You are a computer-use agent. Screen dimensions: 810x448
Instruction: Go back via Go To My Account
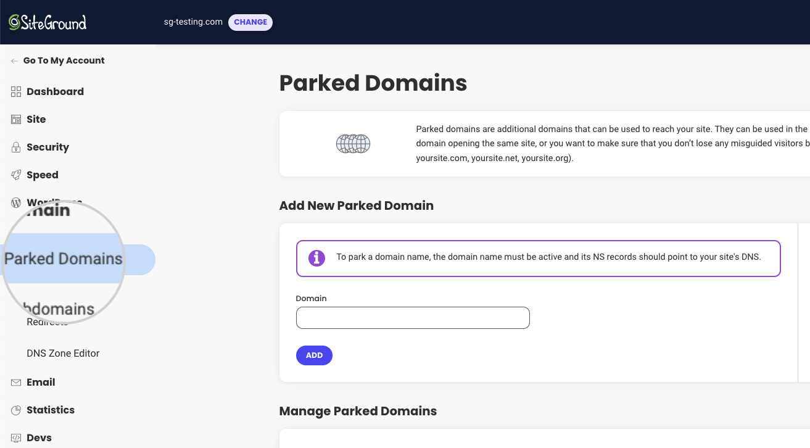tap(64, 60)
